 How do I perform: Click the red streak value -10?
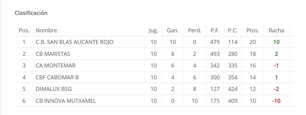[276, 101]
